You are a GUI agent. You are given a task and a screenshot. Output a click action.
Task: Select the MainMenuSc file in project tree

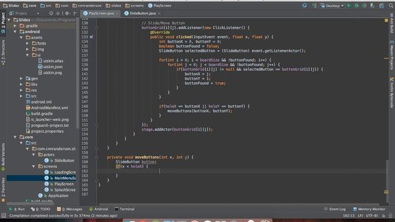click(42, 178)
